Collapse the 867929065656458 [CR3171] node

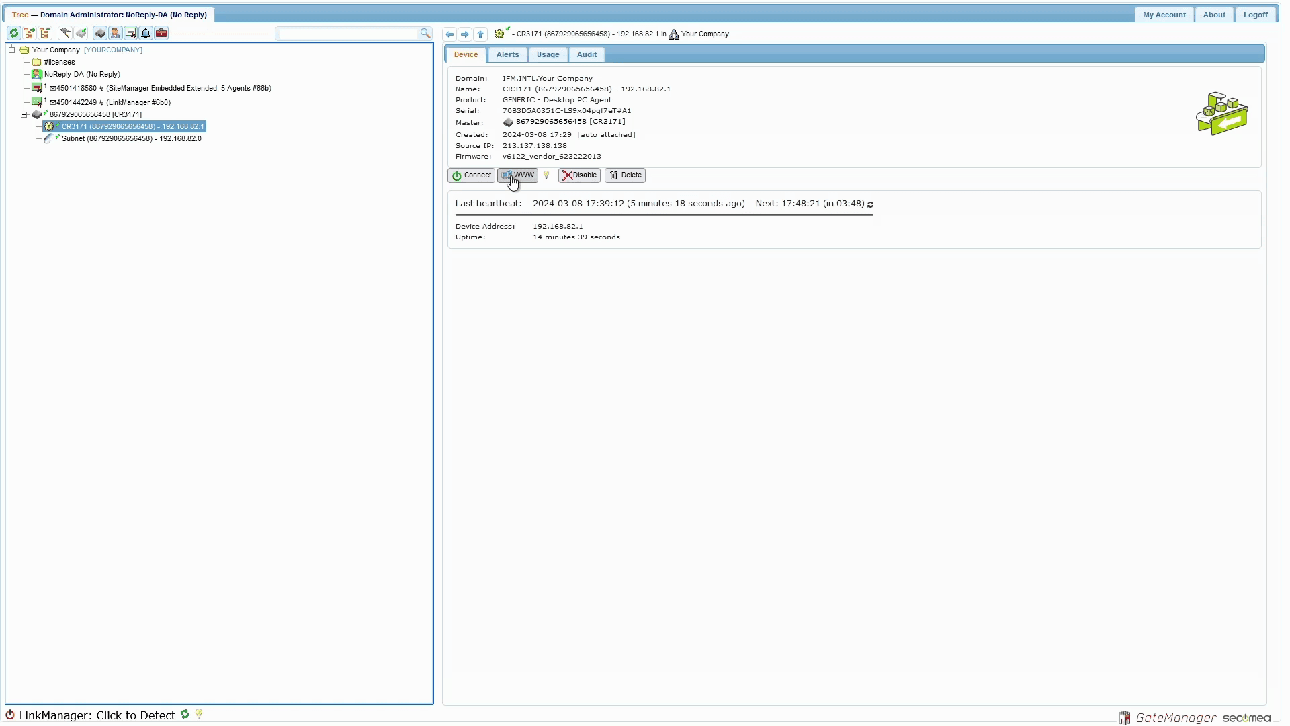[24, 114]
